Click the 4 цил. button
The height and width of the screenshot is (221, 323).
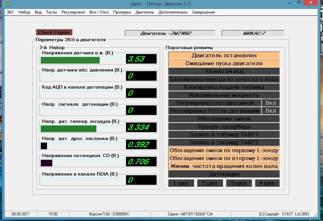pos(267,183)
